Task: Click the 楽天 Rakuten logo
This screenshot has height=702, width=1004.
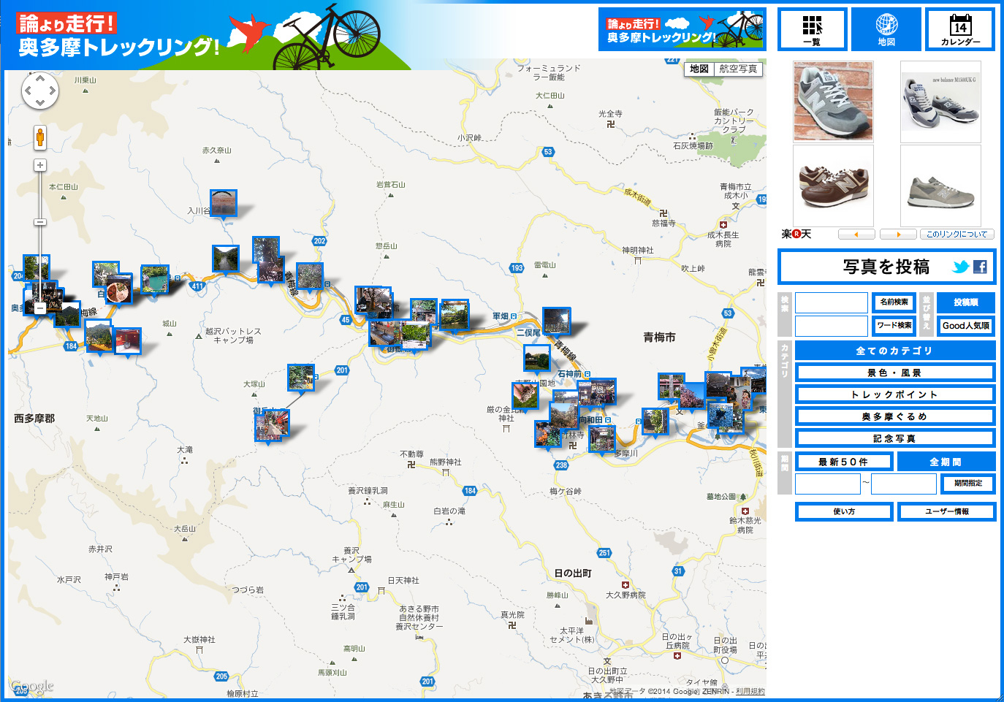Action: click(x=796, y=234)
